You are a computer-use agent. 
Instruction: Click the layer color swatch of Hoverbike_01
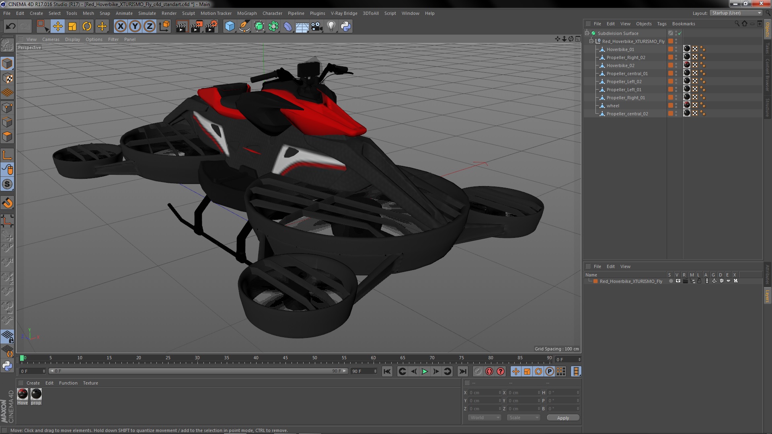[670, 49]
